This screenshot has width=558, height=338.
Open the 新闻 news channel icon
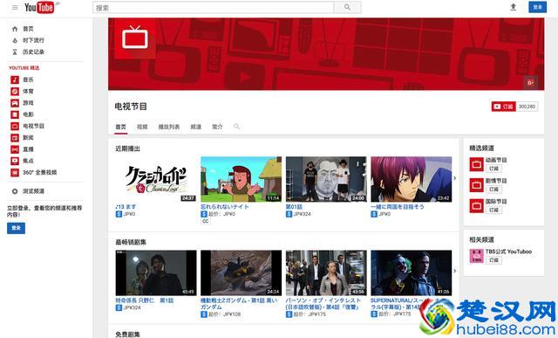click(15, 138)
